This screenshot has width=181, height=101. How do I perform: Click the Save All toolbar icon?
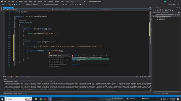[x=16, y=4]
